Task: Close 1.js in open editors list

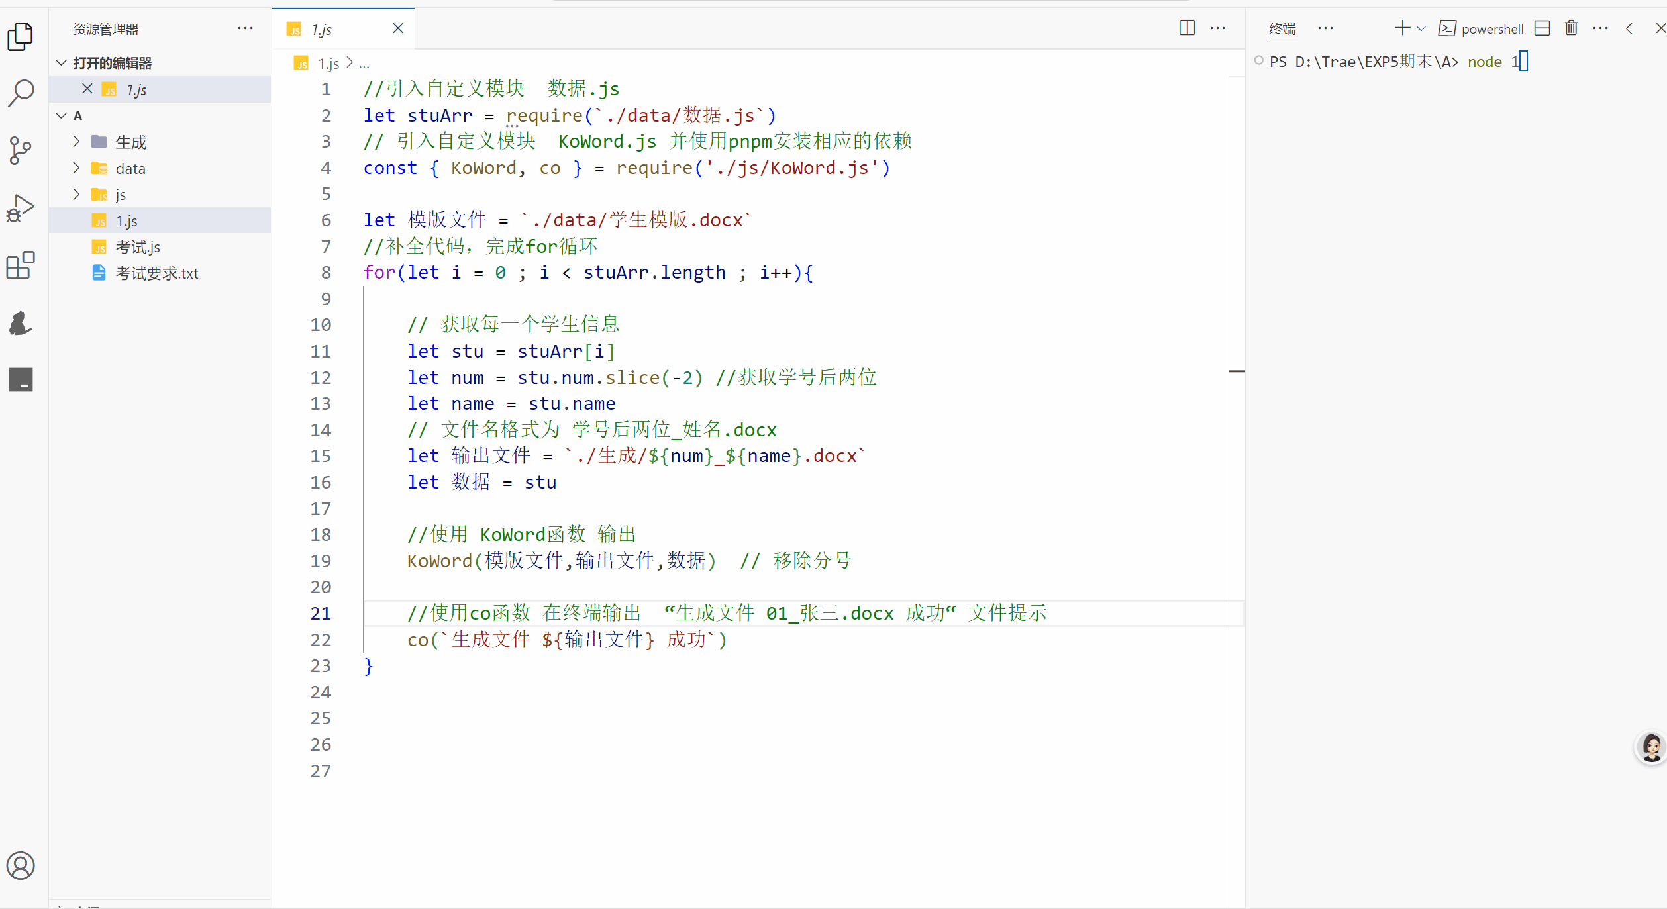Action: (87, 89)
